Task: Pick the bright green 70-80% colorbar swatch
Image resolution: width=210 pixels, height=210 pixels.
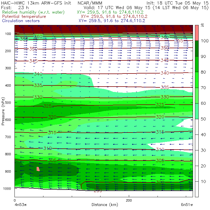Action: (x=197, y=80)
